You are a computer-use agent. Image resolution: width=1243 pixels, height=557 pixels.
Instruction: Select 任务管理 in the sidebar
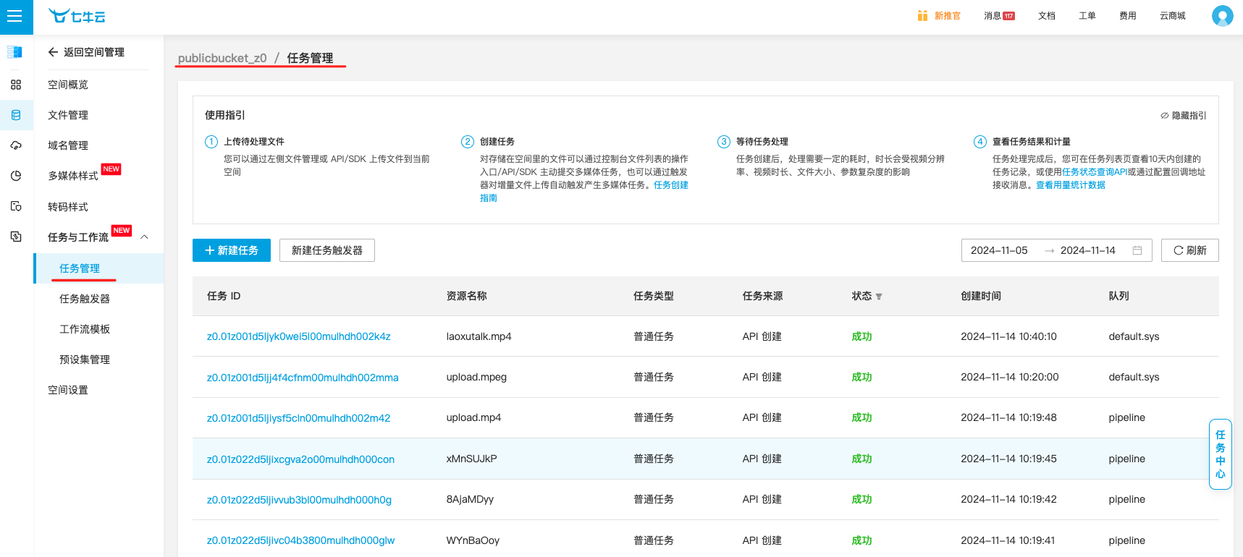pyautogui.click(x=98, y=268)
